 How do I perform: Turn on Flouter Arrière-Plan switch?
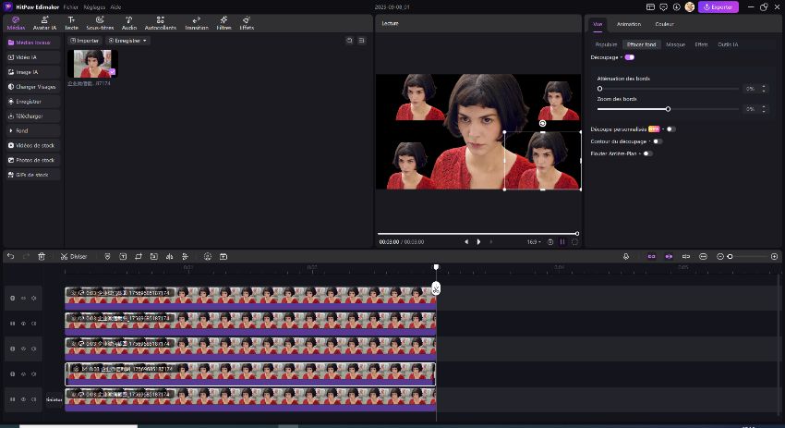point(648,153)
